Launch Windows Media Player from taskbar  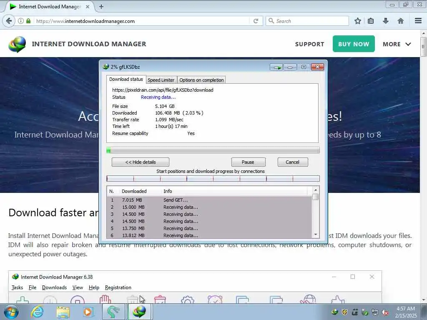pyautogui.click(x=88, y=312)
